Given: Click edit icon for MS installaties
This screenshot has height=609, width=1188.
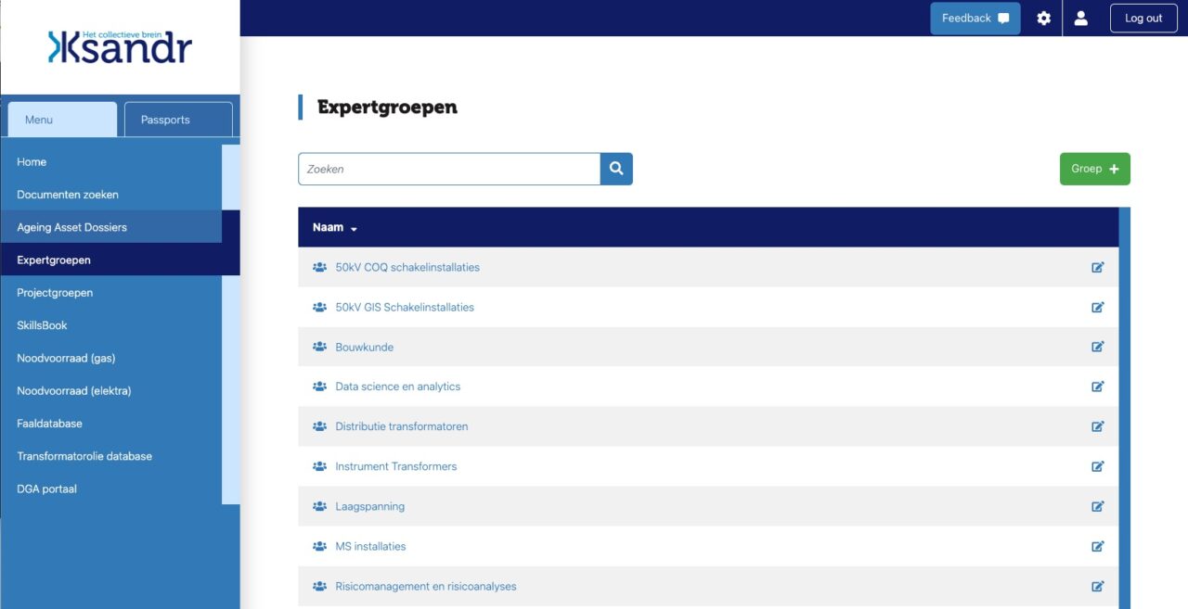Looking at the screenshot, I should [x=1098, y=546].
